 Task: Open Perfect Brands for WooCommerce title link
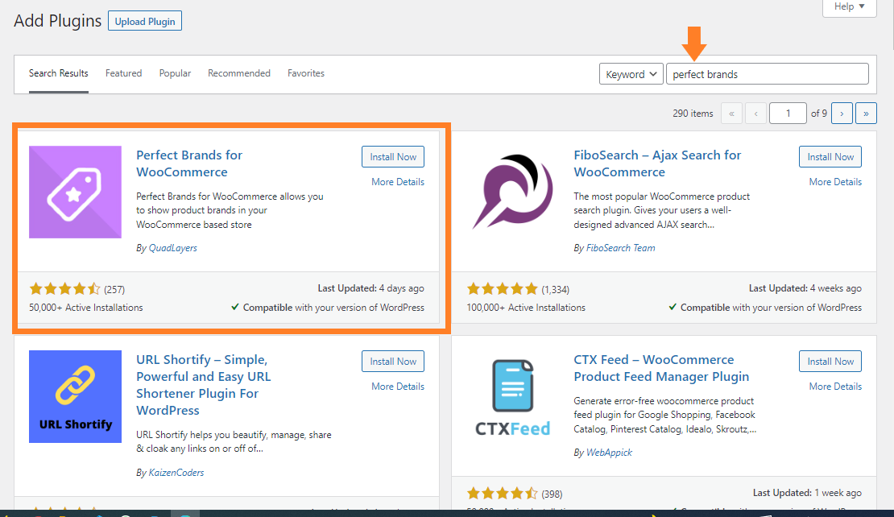[189, 163]
